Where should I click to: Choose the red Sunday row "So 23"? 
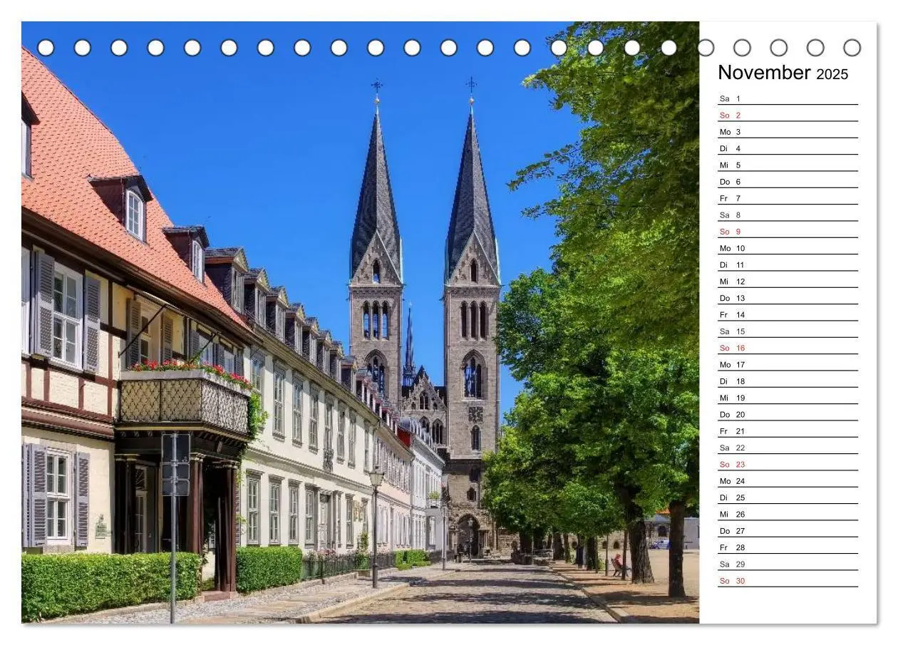(x=788, y=465)
